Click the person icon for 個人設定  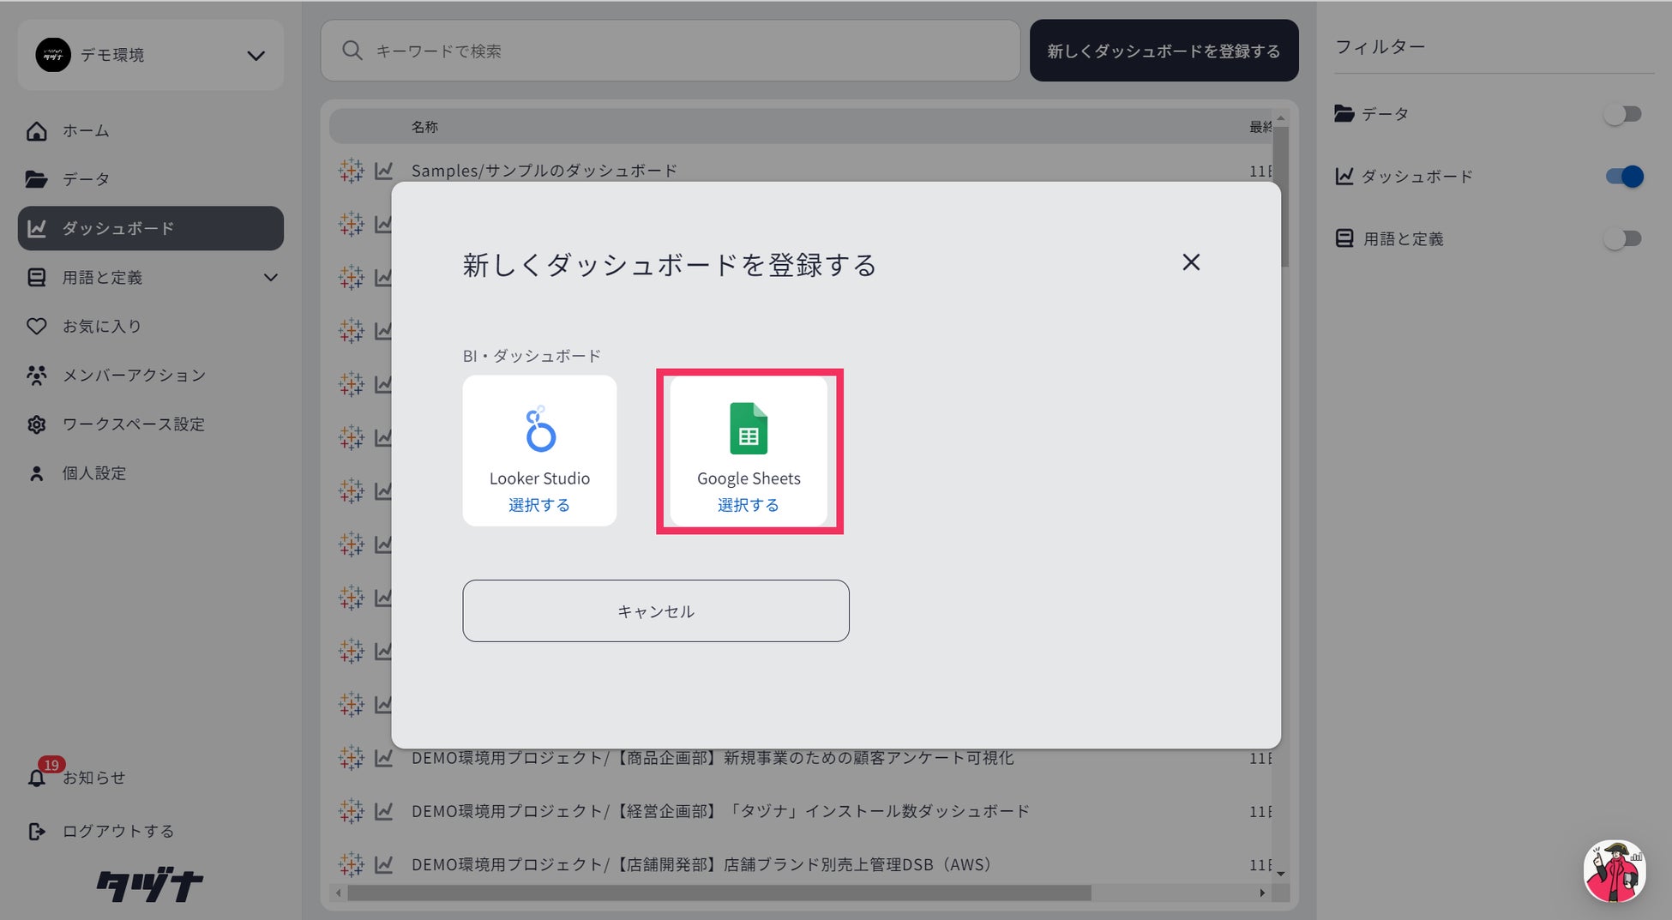pyautogui.click(x=36, y=473)
